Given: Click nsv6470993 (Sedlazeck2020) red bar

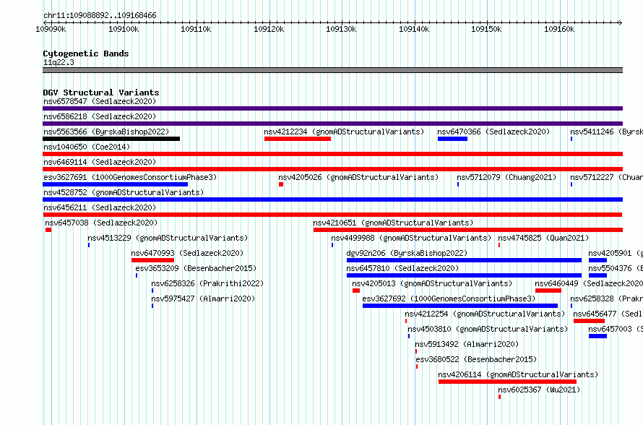Looking at the screenshot, I should [x=152, y=260].
